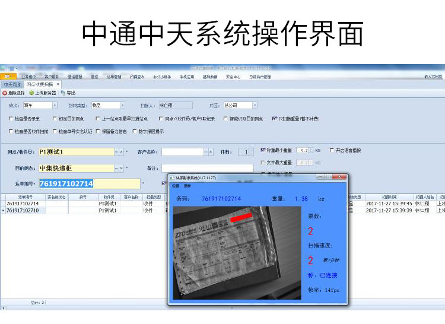Open the 目的网点 lookup ellipsis button
The height and width of the screenshot is (324, 445).
click(x=117, y=169)
